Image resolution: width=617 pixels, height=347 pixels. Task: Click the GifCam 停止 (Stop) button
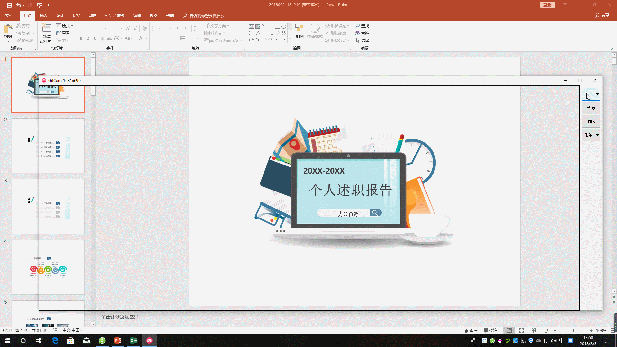click(588, 94)
